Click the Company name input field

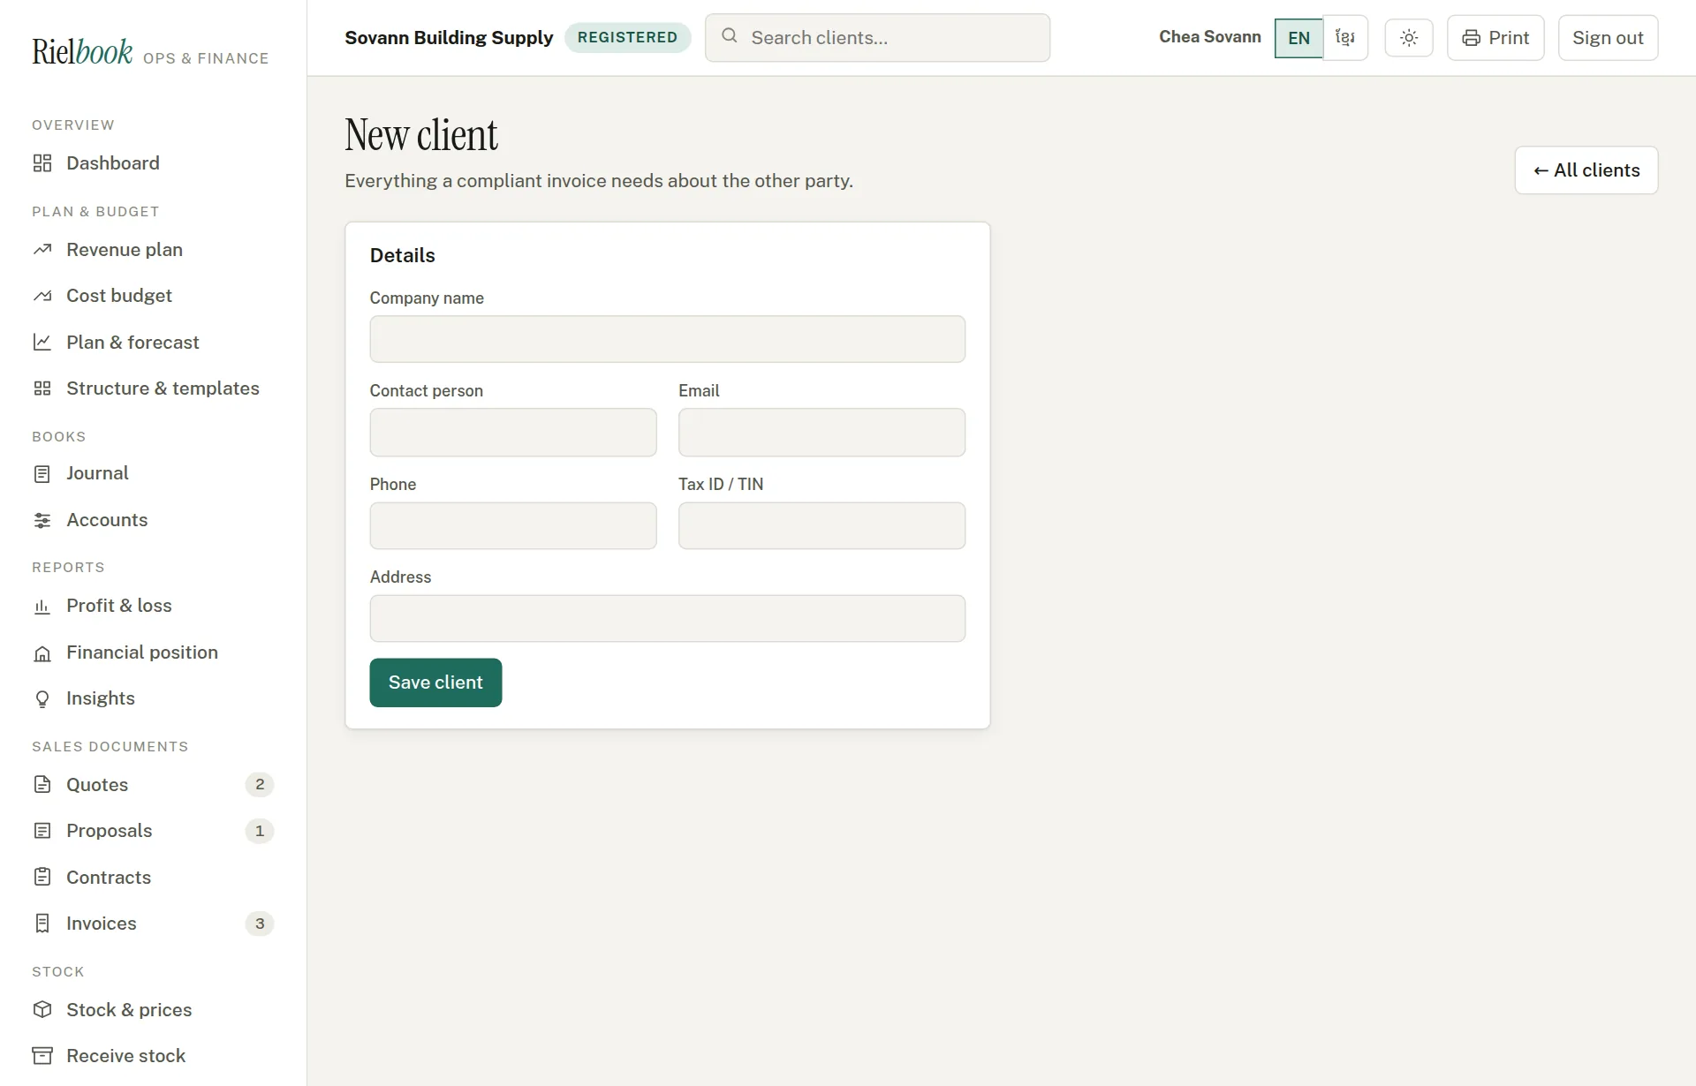667,339
